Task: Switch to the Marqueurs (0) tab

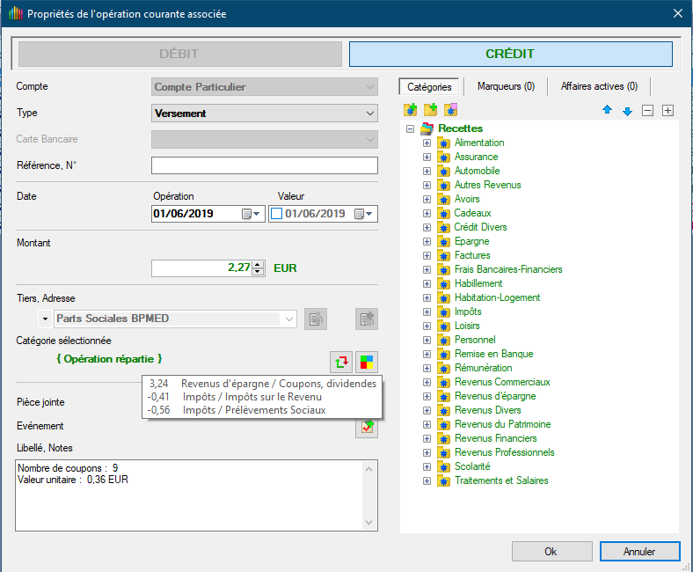Action: [x=506, y=86]
